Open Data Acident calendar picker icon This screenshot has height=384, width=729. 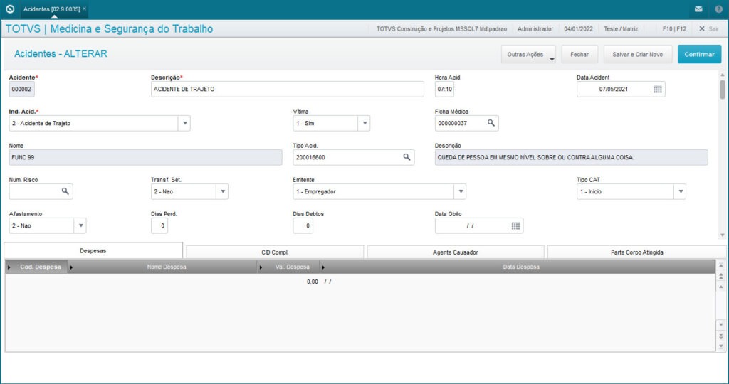(x=657, y=89)
